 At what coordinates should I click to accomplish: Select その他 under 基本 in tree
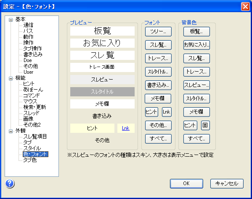coord(31,66)
